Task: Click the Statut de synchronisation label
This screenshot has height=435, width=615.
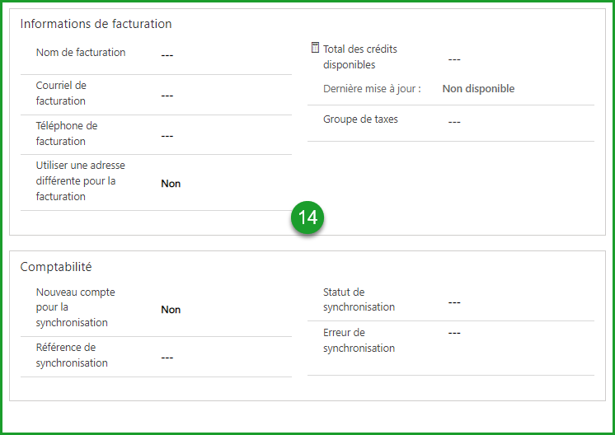Action: pyautogui.click(x=359, y=300)
